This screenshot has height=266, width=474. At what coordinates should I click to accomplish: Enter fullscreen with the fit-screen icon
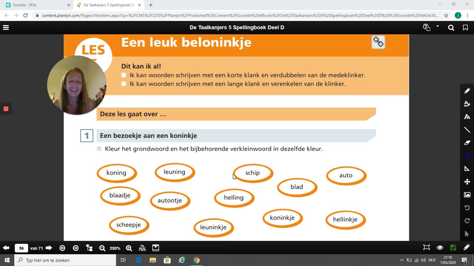tap(427, 248)
